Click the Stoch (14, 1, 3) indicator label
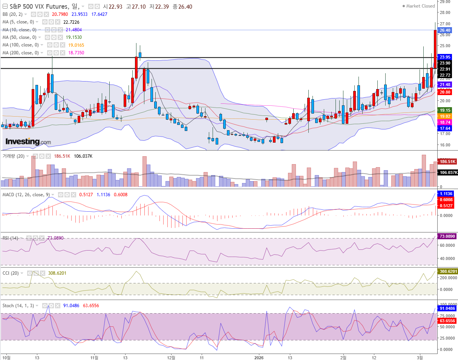This screenshot has height=360, width=458. point(18,306)
